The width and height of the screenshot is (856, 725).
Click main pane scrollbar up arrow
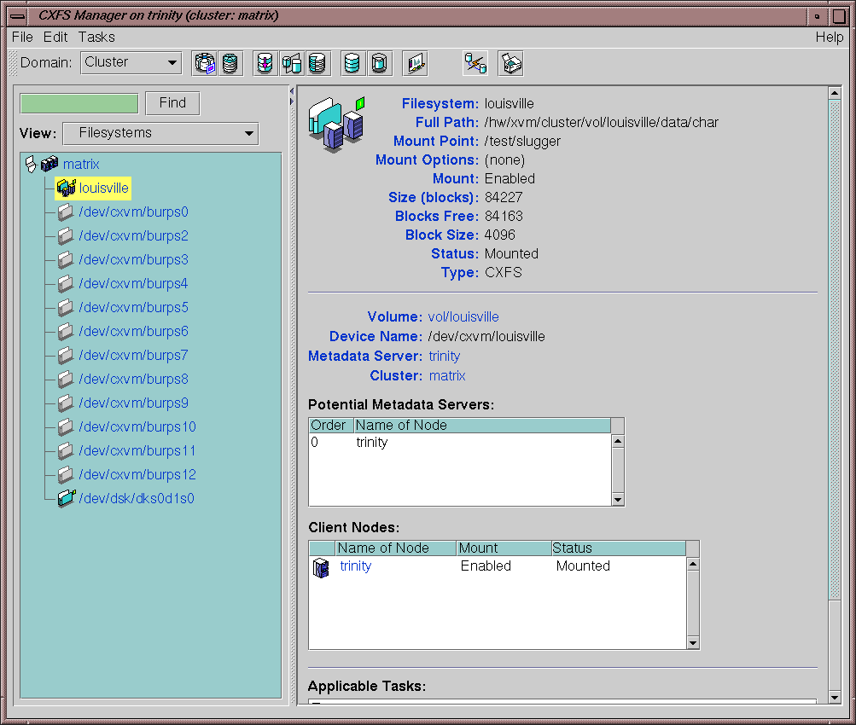[x=834, y=93]
